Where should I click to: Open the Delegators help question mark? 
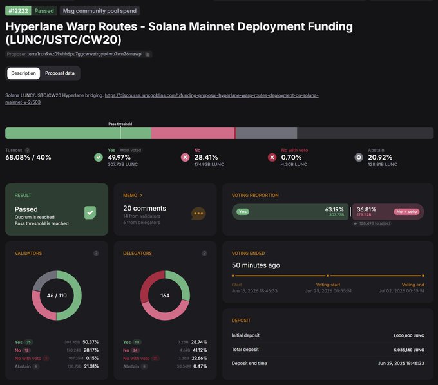pos(204,253)
